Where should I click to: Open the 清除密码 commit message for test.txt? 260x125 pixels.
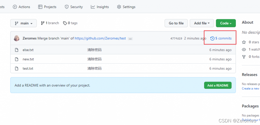click(x=94, y=68)
